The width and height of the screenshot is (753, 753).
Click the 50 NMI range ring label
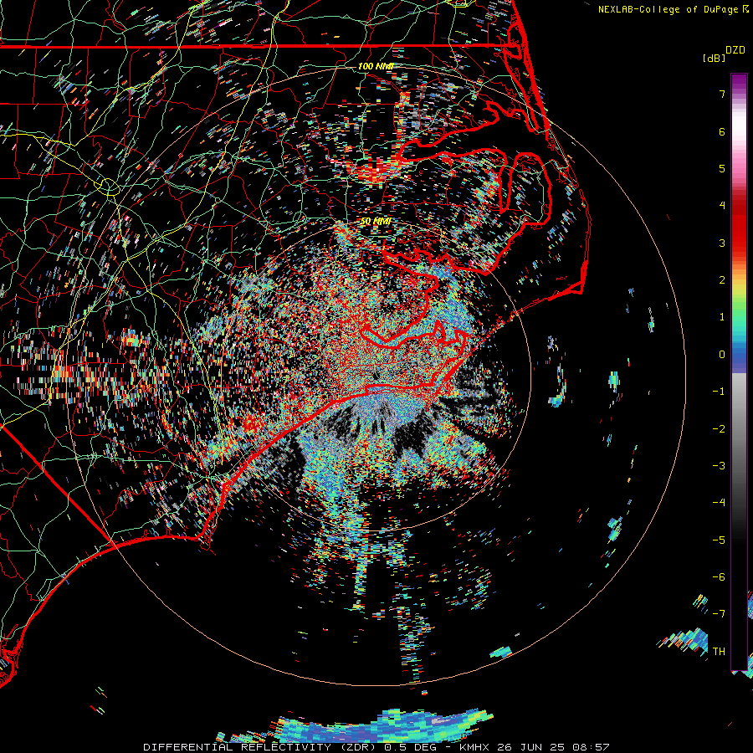pyautogui.click(x=376, y=222)
